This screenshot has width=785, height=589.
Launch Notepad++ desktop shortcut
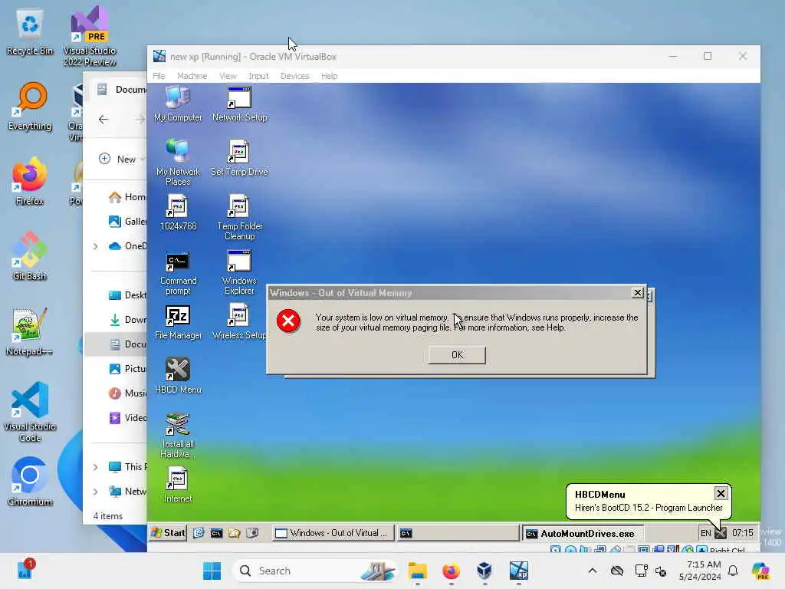pyautogui.click(x=30, y=331)
